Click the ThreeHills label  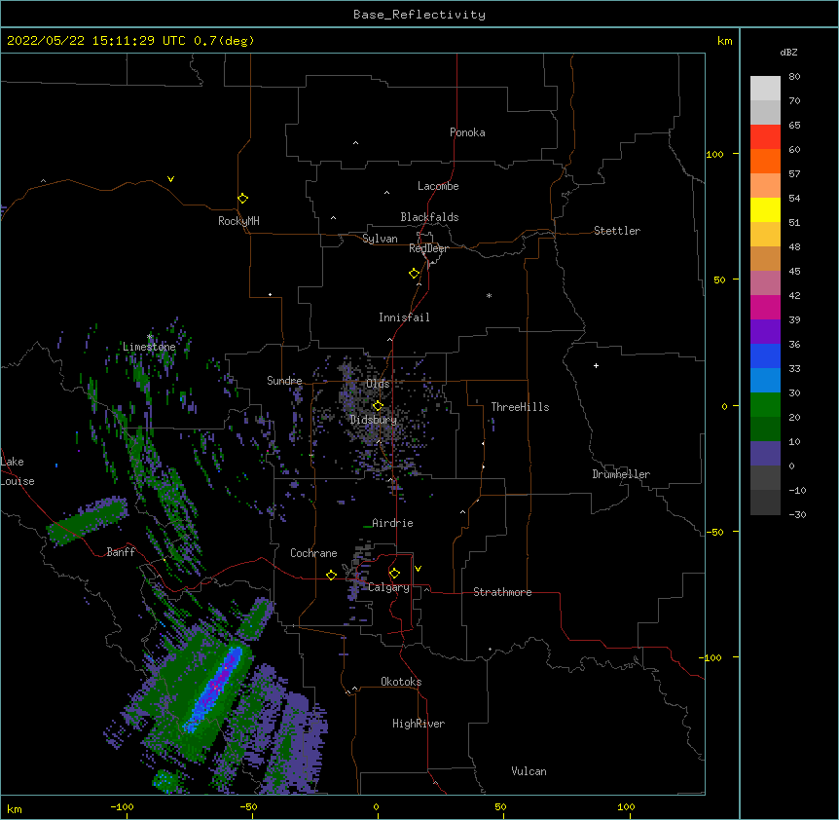(520, 407)
